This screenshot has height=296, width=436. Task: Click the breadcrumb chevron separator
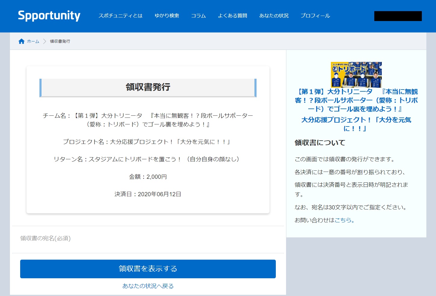[x=45, y=41]
